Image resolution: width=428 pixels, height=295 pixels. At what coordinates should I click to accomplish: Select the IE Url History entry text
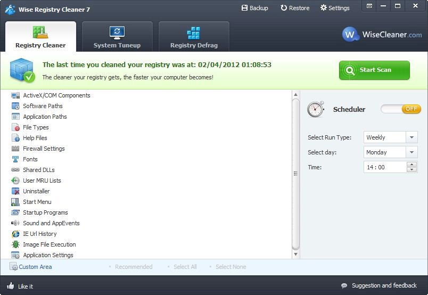pyautogui.click(x=39, y=234)
